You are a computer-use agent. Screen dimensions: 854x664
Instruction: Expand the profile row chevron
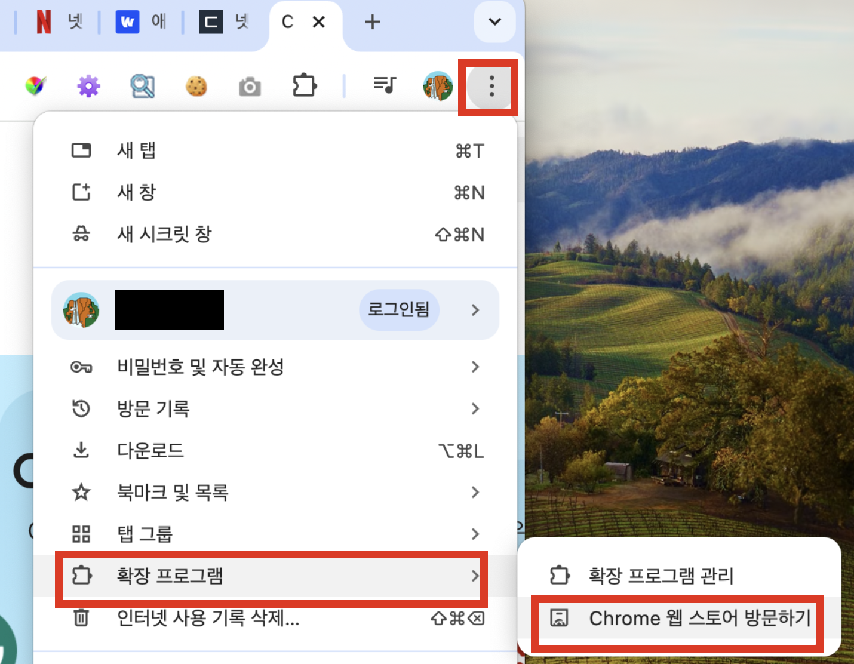[475, 310]
